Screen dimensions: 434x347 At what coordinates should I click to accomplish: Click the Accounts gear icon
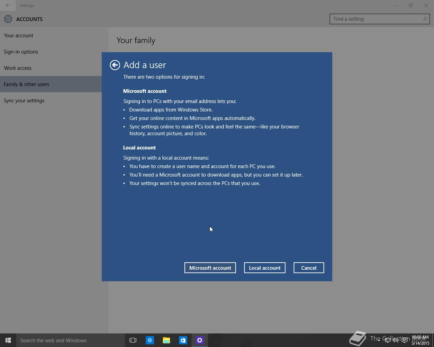(x=8, y=19)
